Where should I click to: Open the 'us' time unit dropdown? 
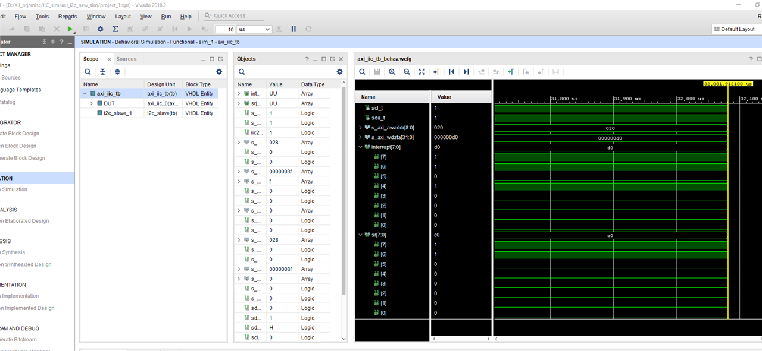(x=254, y=29)
